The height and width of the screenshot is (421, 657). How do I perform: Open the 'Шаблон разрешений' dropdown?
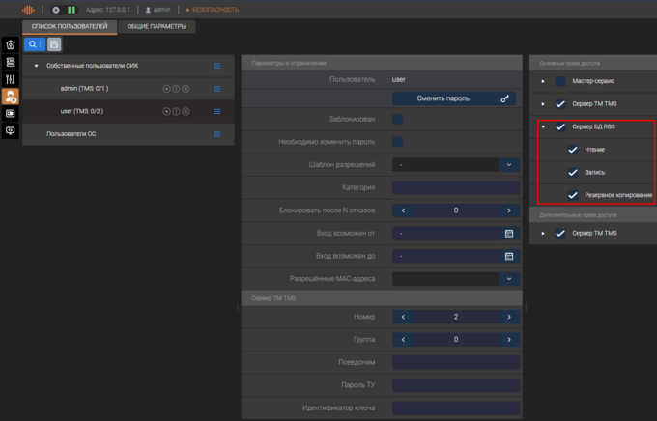[x=509, y=165]
